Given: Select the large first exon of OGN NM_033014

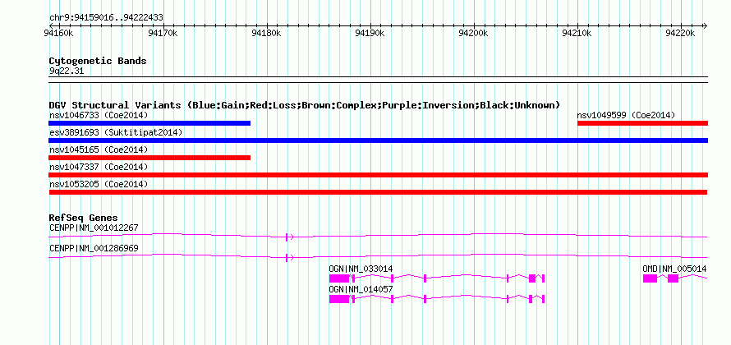Looking at the screenshot, I should coord(339,278).
